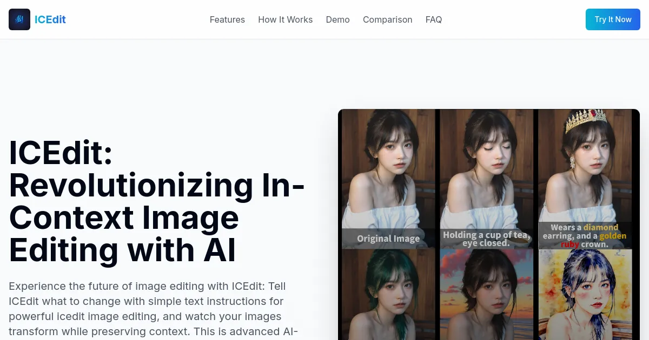Open the Comparison nav link
This screenshot has height=340, width=649.
[387, 19]
